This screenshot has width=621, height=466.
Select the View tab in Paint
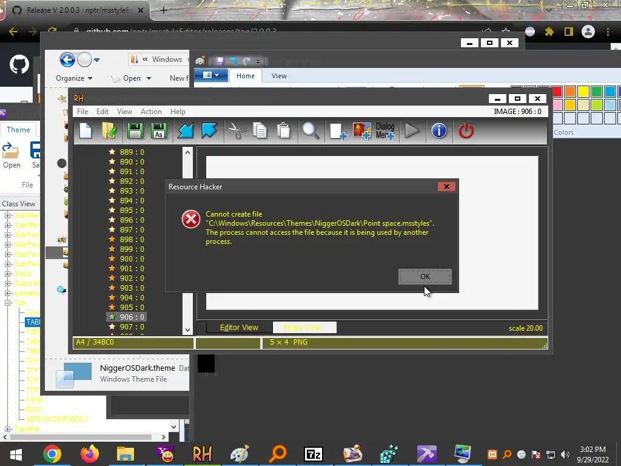click(279, 76)
